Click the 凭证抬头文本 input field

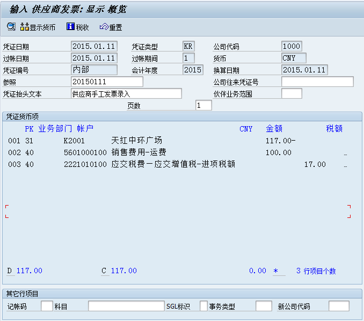(126, 93)
